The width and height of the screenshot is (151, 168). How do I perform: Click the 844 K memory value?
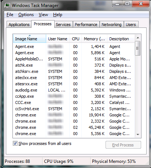click(x=99, y=78)
